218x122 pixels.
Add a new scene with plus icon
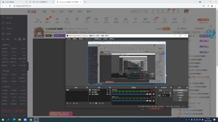pos(67,103)
